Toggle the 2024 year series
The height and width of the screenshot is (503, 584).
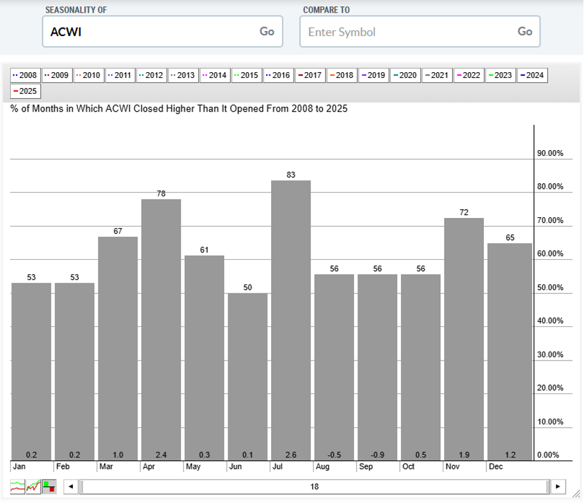pyautogui.click(x=532, y=75)
